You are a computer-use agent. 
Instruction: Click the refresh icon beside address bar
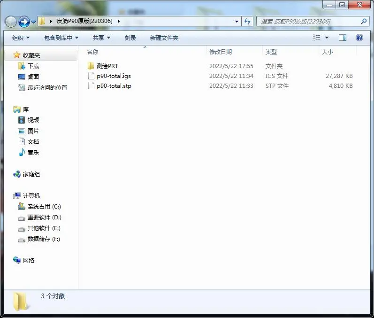[247, 22]
